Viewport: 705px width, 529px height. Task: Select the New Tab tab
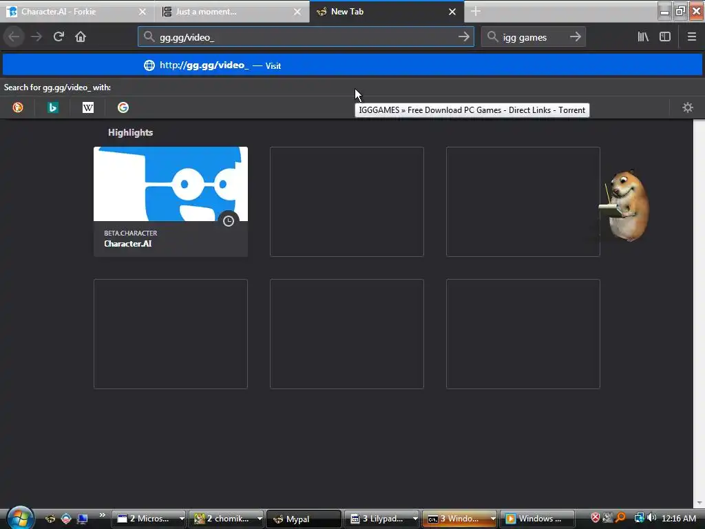[387, 12]
